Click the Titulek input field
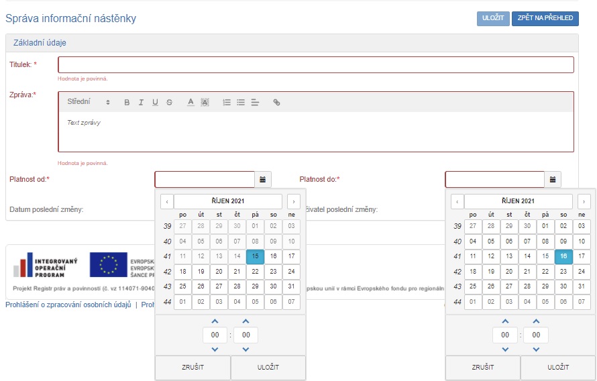 315,64
